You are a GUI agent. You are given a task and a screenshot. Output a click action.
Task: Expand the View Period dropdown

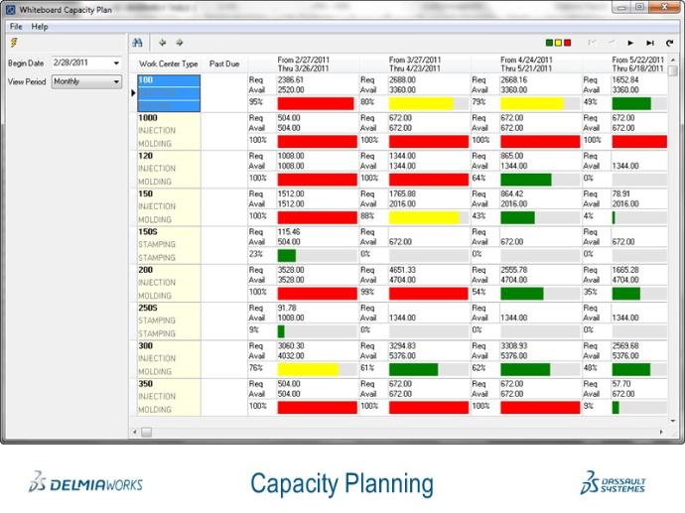116,81
